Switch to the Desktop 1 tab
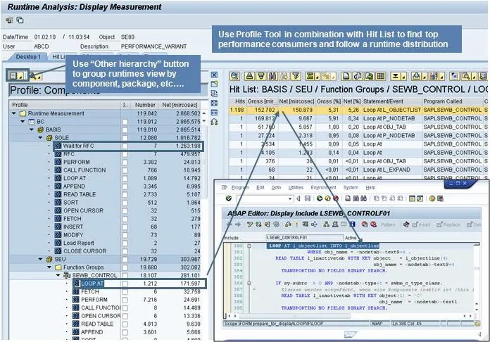Image resolution: width=490 pixels, height=342 pixels. click(x=28, y=57)
